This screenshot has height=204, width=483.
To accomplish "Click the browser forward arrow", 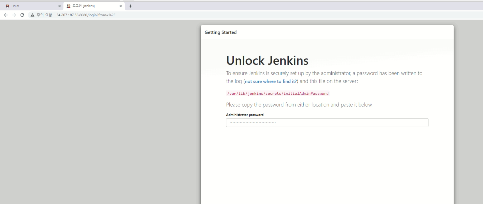I will [x=14, y=15].
